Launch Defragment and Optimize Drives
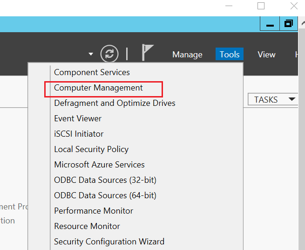Screen dimensions: 305x250 coord(115,103)
